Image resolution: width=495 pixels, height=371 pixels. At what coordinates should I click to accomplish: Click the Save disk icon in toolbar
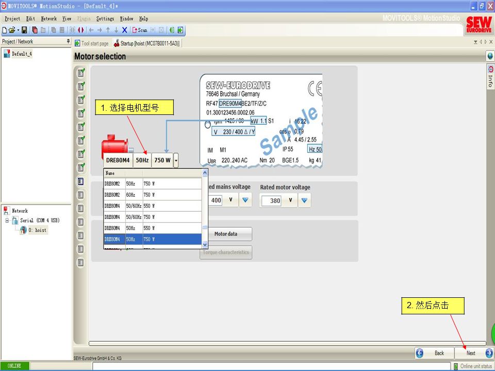(x=24, y=30)
